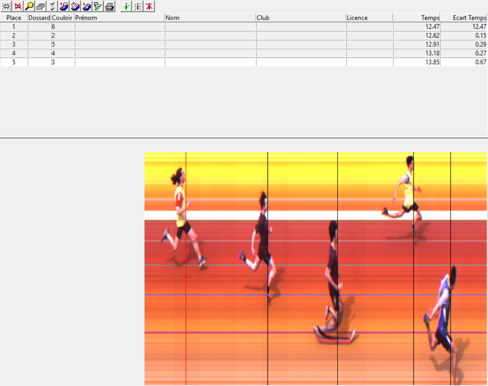Click the Club column header

pos(301,18)
